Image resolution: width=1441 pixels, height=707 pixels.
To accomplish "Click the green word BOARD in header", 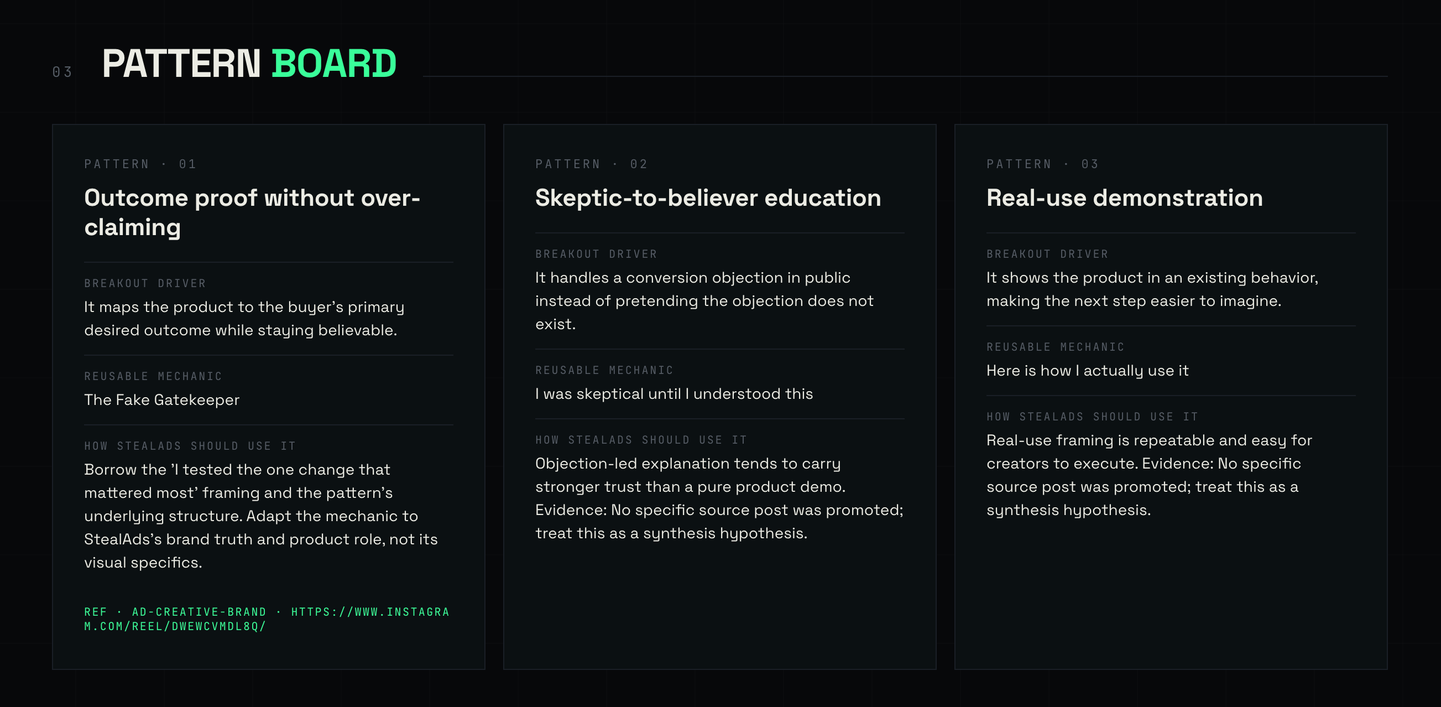I will 334,63.
